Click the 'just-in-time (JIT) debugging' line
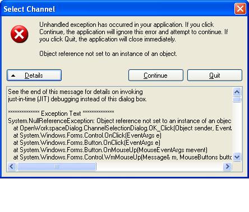This screenshot has height=212, width=249. pyautogui.click(x=77, y=99)
